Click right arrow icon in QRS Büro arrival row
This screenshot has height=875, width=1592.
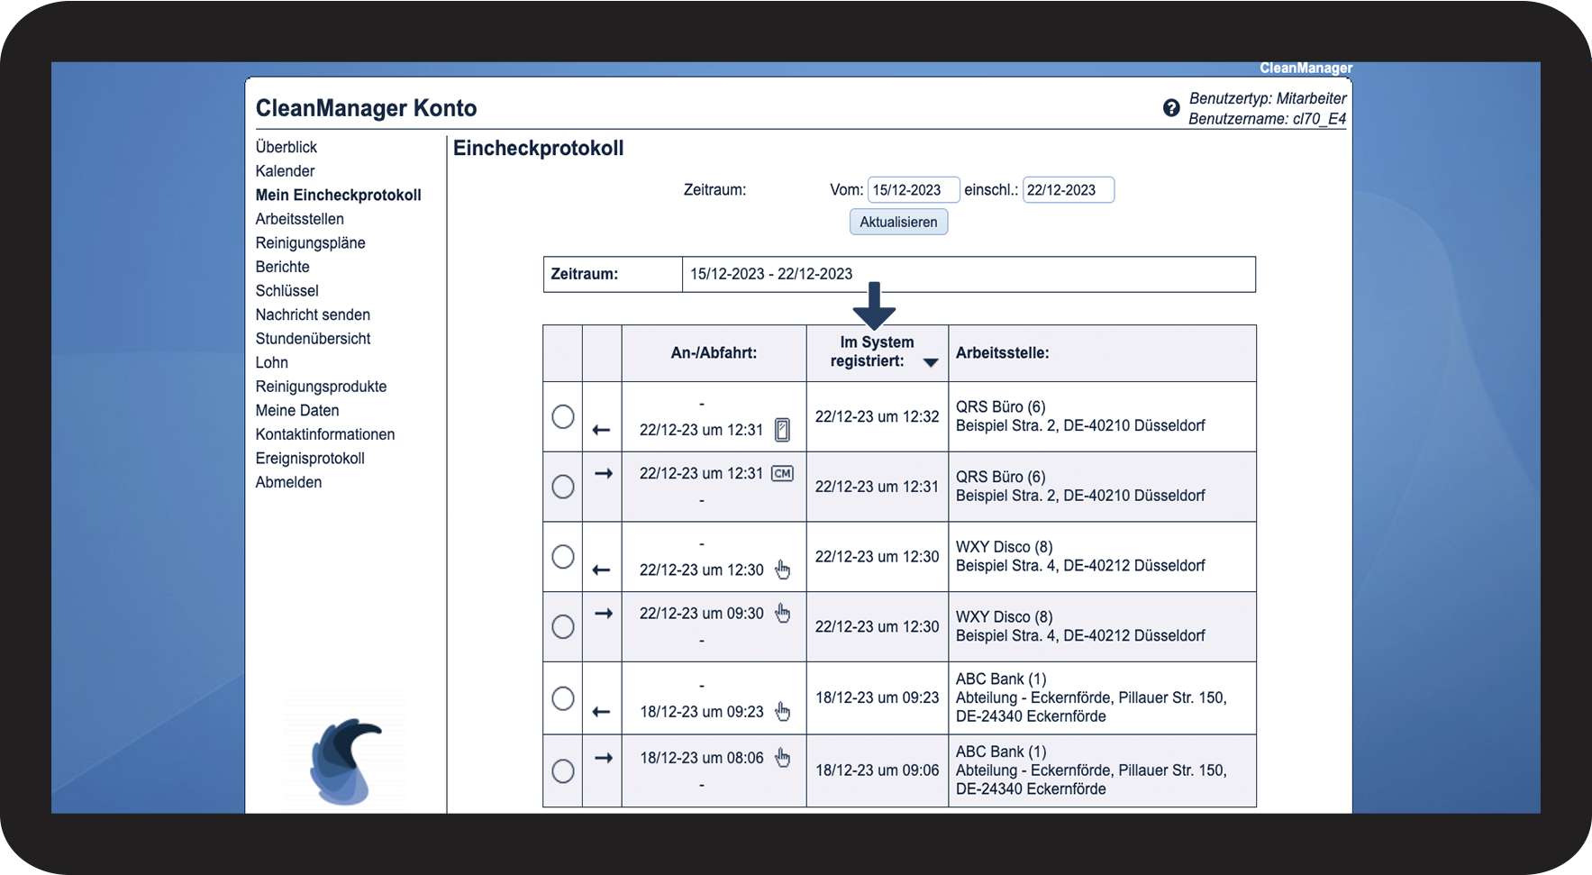tap(604, 473)
